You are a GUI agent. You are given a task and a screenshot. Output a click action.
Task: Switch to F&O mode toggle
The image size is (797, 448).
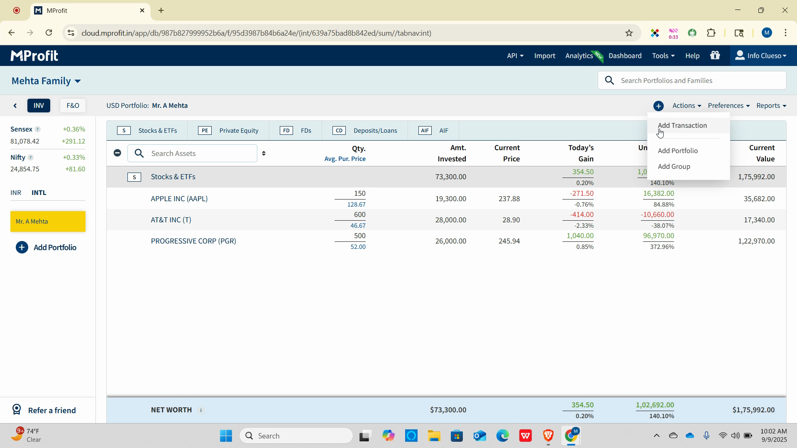click(x=73, y=106)
